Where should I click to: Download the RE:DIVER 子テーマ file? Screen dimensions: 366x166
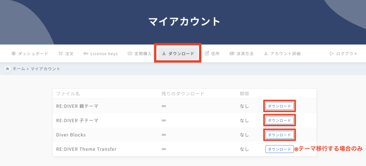(280, 121)
